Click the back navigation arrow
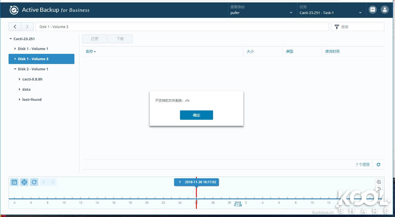Image resolution: width=395 pixels, height=217 pixels. point(15,27)
